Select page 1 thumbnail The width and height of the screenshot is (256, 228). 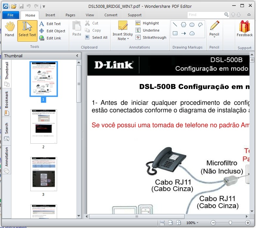click(44, 79)
